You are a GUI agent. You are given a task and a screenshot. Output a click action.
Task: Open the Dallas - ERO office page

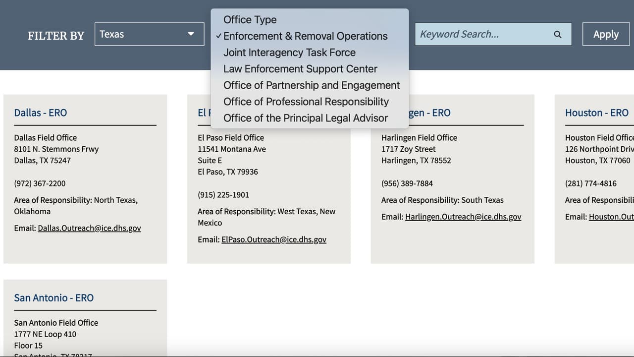click(x=41, y=113)
